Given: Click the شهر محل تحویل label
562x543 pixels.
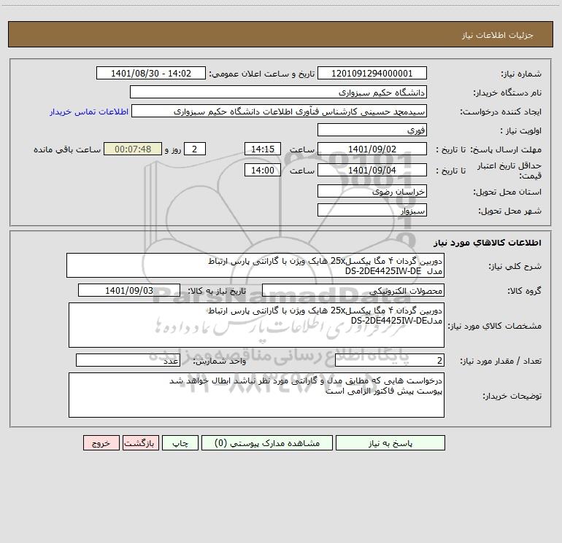Looking at the screenshot, I should click(509, 211).
